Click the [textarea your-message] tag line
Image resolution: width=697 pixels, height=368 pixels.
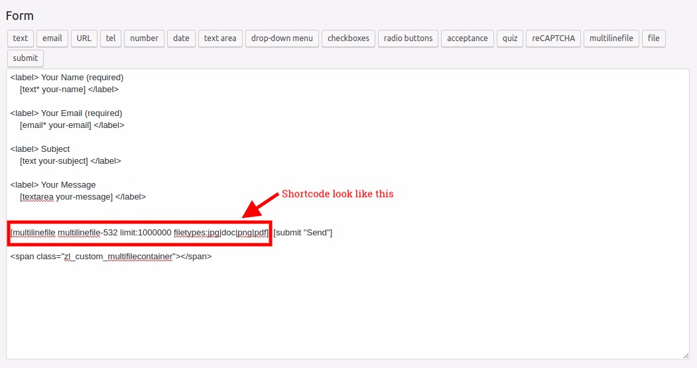click(x=83, y=197)
